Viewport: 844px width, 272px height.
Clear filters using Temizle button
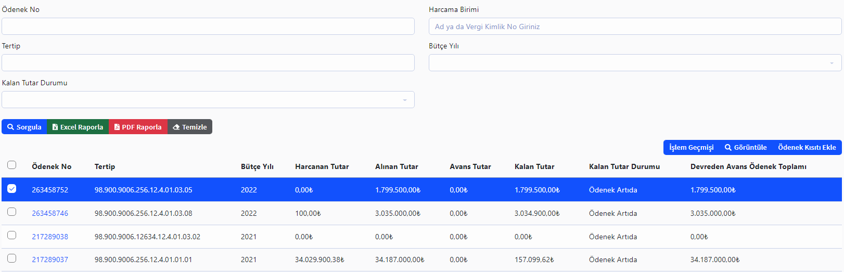[x=190, y=127]
